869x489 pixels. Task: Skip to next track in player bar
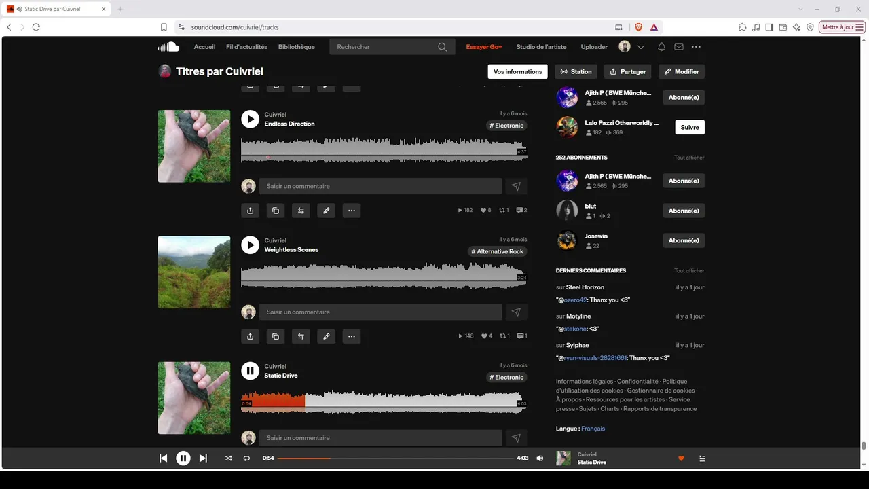coord(203,458)
